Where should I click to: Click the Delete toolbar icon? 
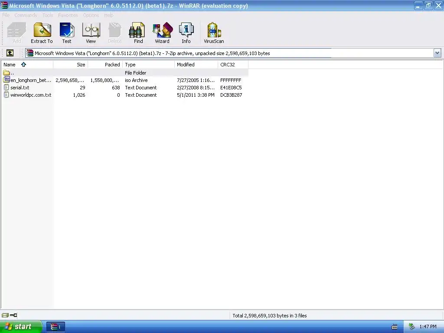click(x=114, y=33)
